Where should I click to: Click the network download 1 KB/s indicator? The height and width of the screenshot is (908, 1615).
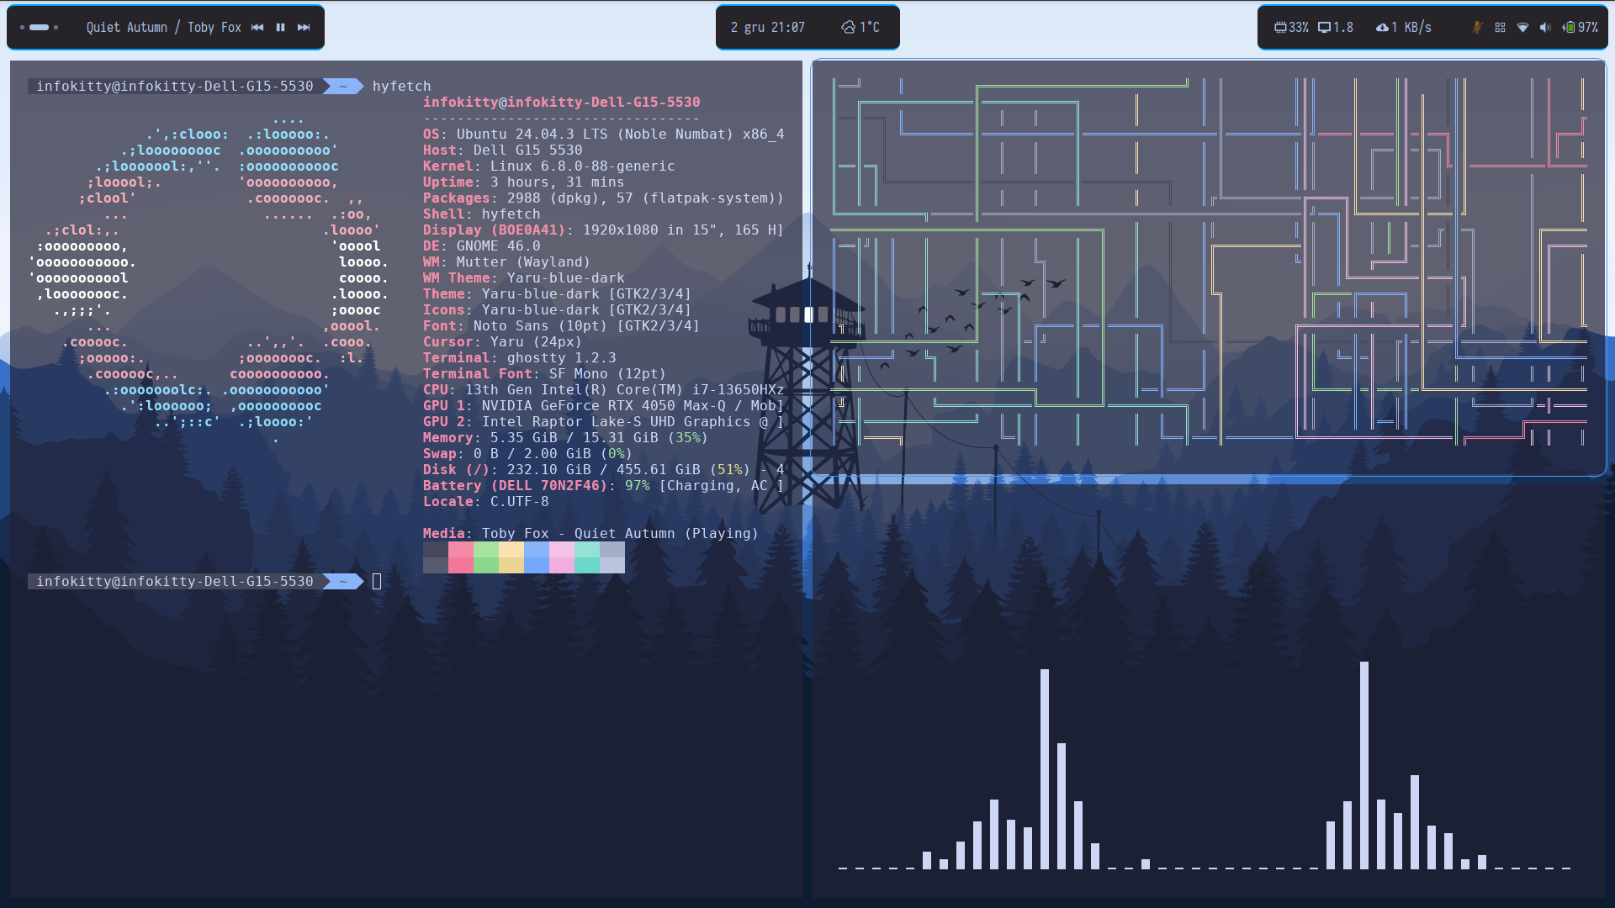pyautogui.click(x=1403, y=27)
